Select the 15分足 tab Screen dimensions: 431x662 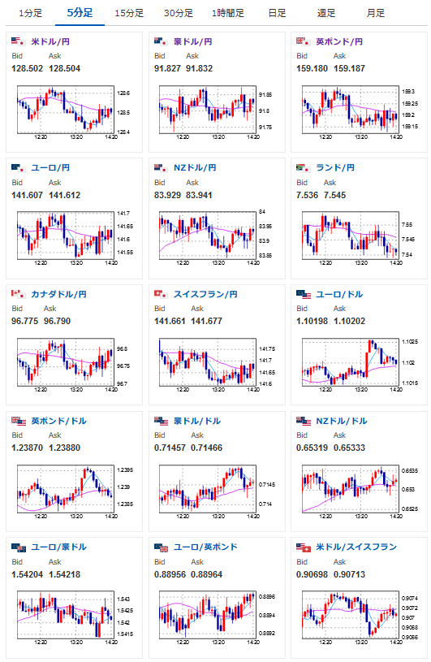pos(129,13)
